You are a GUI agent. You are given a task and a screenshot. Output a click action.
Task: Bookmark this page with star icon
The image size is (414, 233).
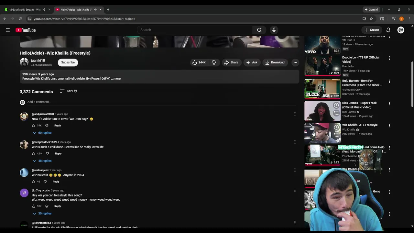[371, 19]
